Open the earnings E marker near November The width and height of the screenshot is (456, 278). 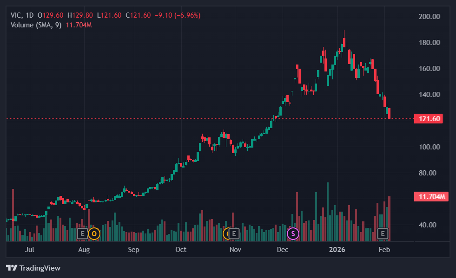[234, 233]
